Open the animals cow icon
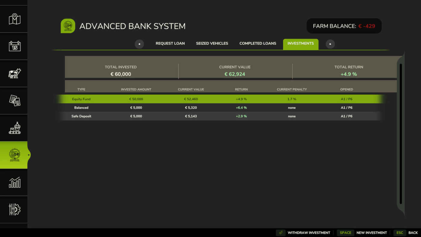Image resolution: width=421 pixels, height=237 pixels. pos(14,73)
